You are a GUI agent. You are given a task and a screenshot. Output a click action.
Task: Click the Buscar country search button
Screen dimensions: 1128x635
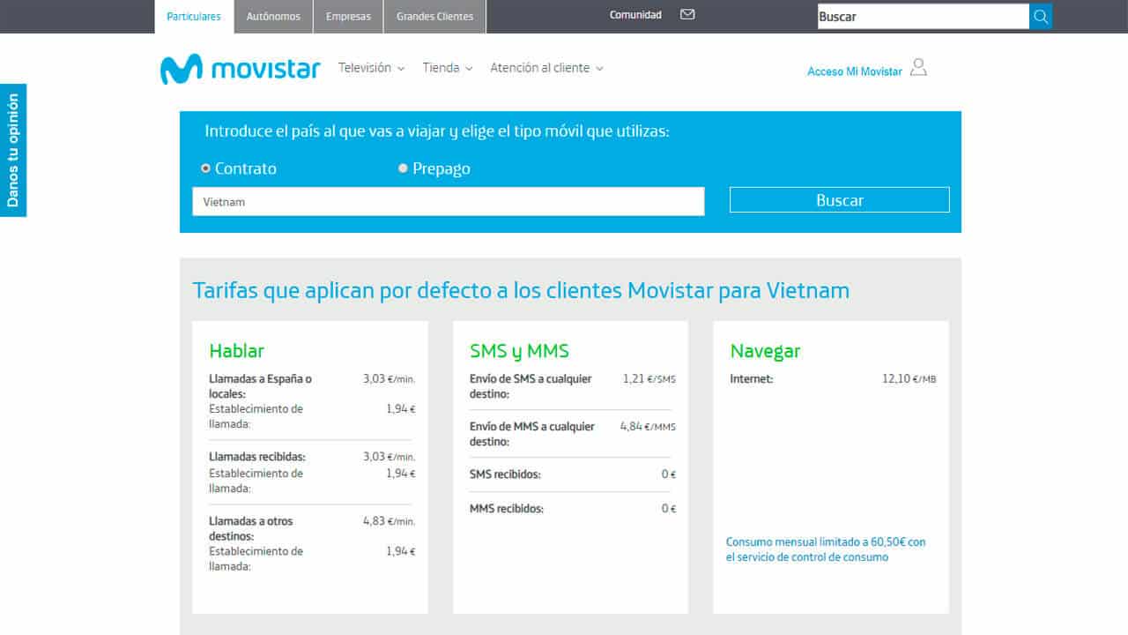(x=839, y=200)
